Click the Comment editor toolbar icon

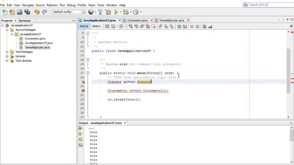coord(204,27)
